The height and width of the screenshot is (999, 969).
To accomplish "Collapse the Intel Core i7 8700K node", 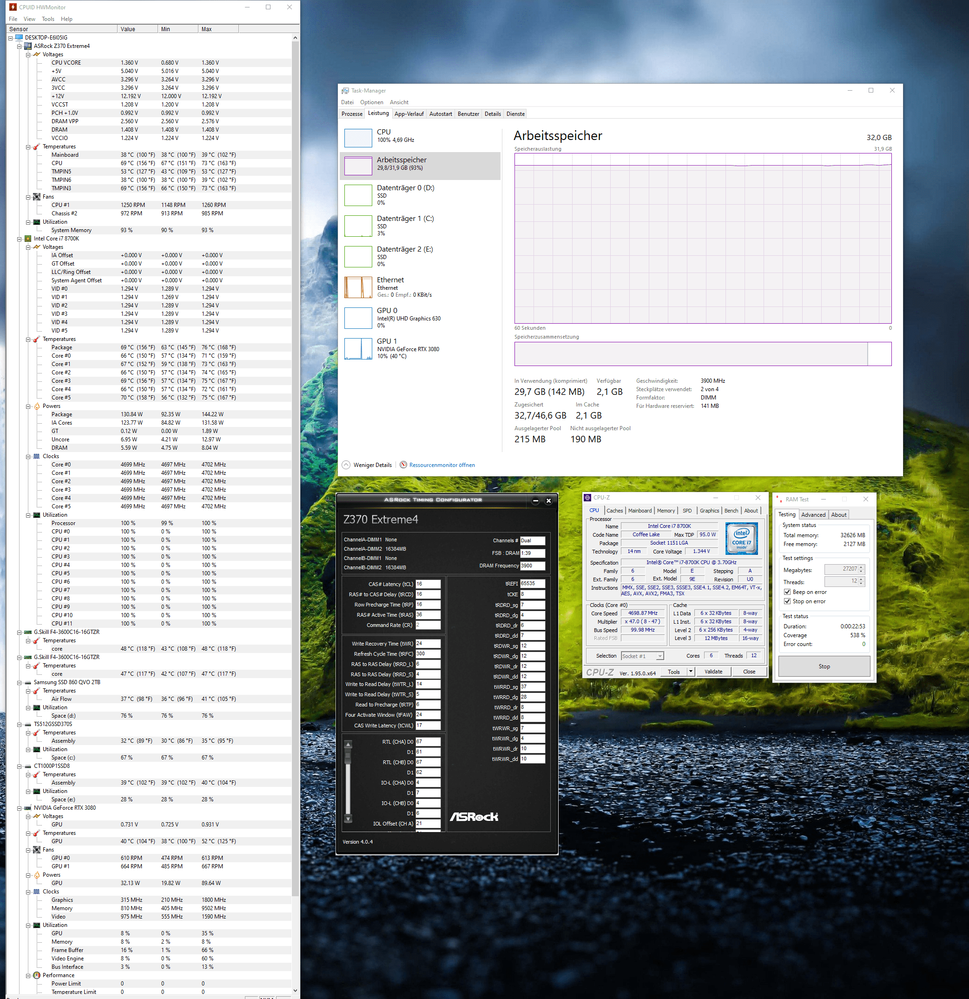I will 20,239.
